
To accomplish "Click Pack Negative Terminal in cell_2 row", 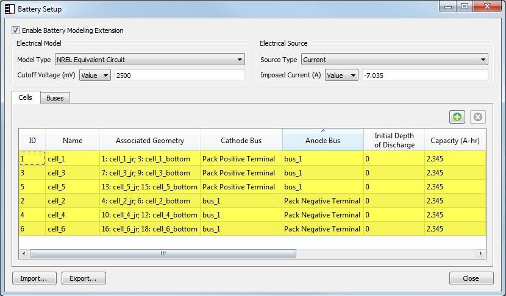I will tap(322, 201).
